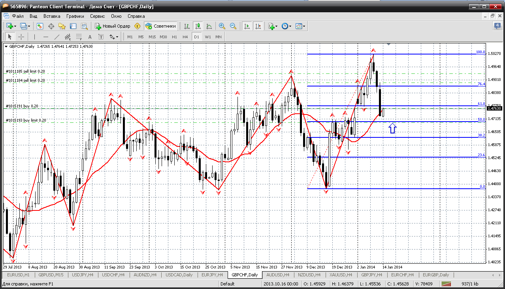
Task: Switch chart to line chart view
Action: [209, 26]
